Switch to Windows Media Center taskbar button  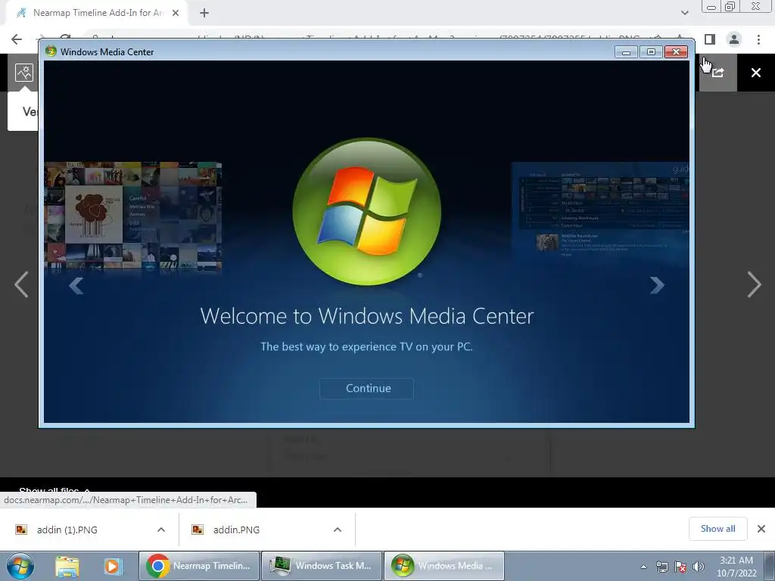(444, 566)
